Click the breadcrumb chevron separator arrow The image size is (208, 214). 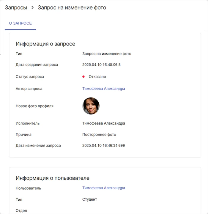point(32,8)
